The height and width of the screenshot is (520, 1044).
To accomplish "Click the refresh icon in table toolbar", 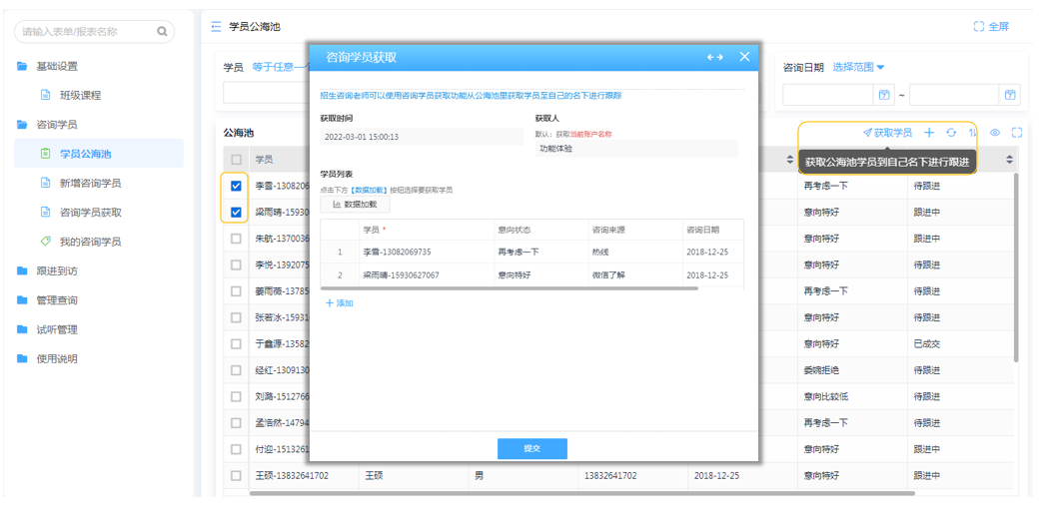I will click(x=951, y=133).
